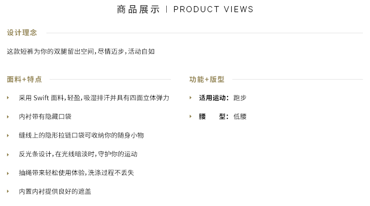Click the arrow bullet beside 内衬带有隐藏口袋

pyautogui.click(x=8, y=117)
